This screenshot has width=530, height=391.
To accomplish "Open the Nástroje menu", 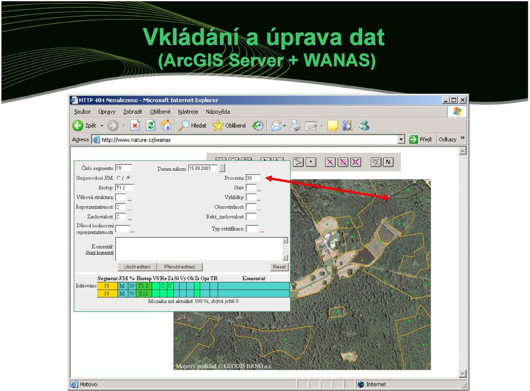I will (188, 112).
